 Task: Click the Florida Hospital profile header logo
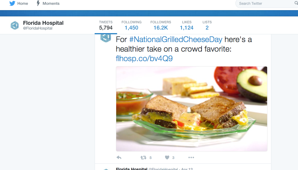(x=15, y=25)
